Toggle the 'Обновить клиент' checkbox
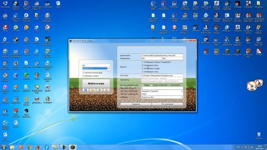 (x=83, y=76)
